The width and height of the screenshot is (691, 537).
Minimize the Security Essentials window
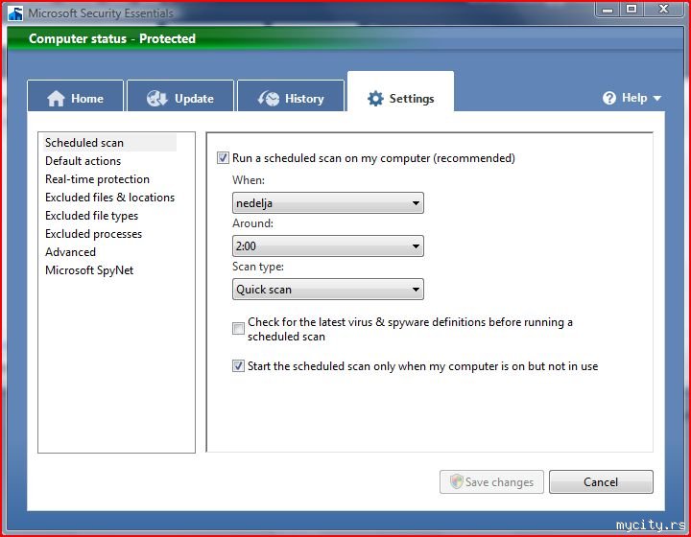coord(608,10)
